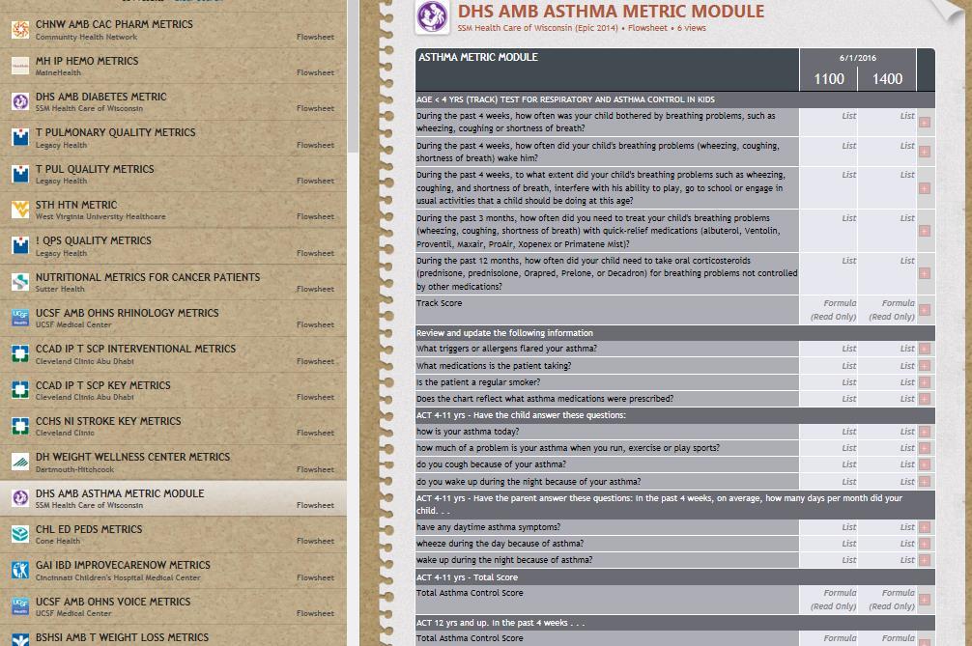
Task: Open GAI IBD IMPROVECARENOW METRICS
Action: coord(174,570)
